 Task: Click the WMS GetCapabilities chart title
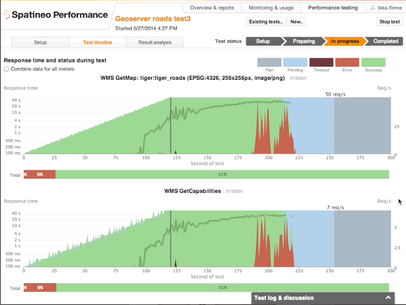(x=193, y=191)
